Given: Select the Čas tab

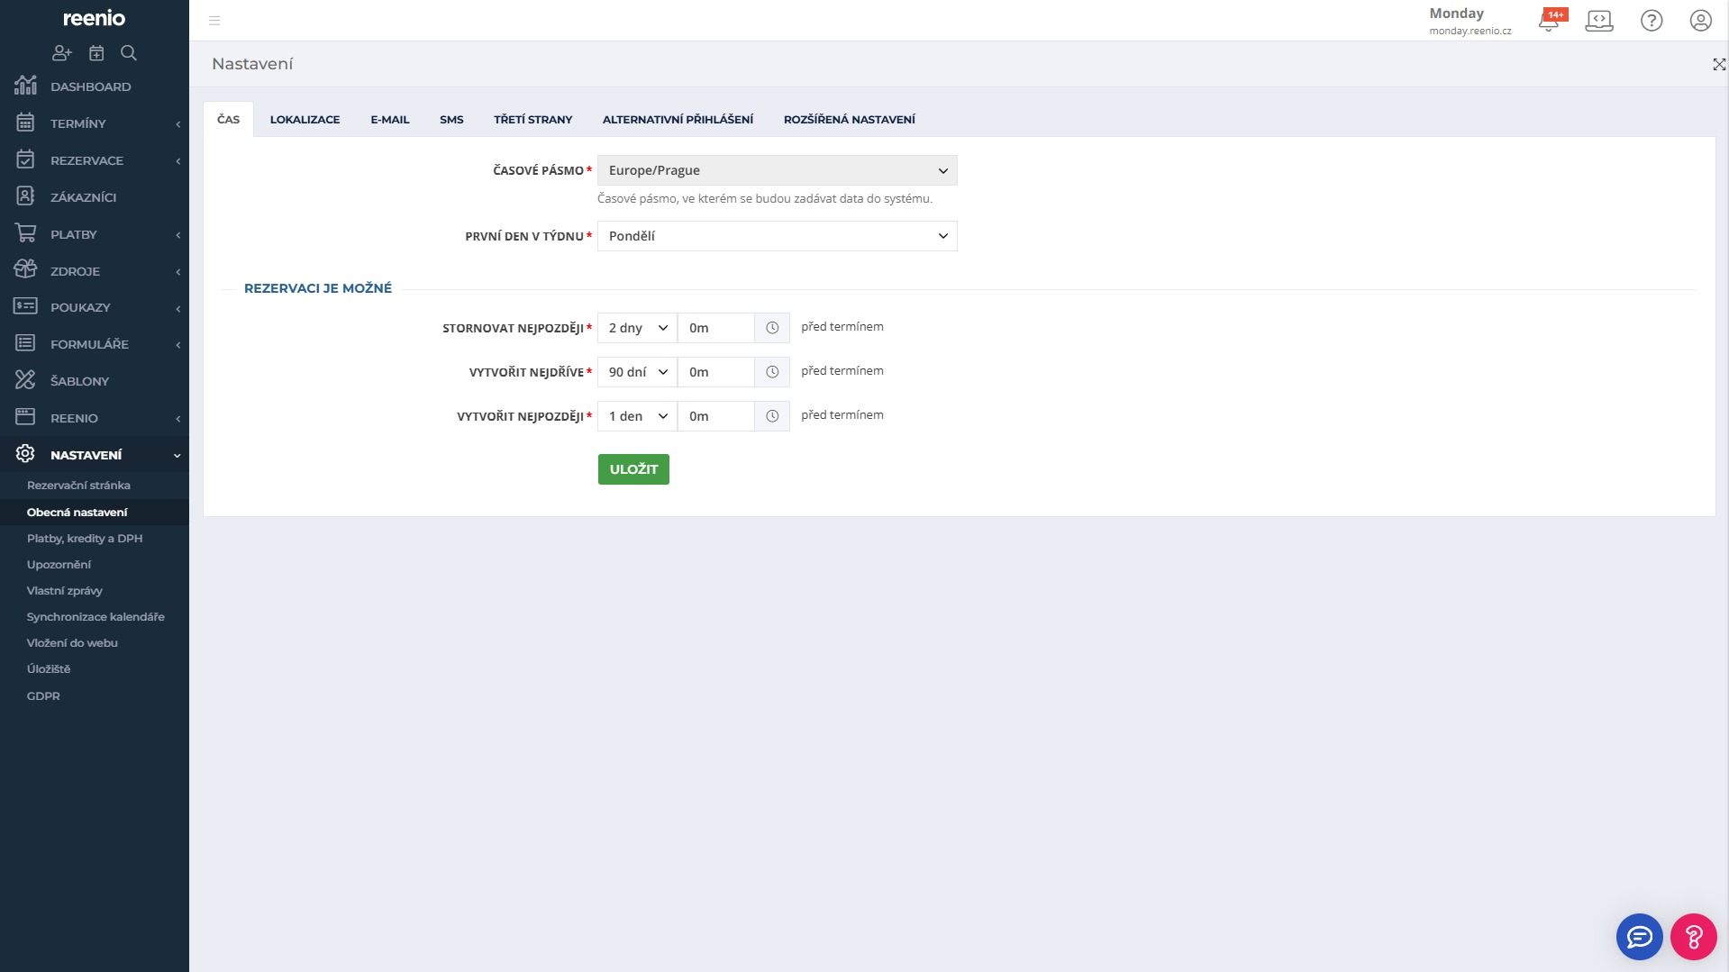Looking at the screenshot, I should (228, 119).
